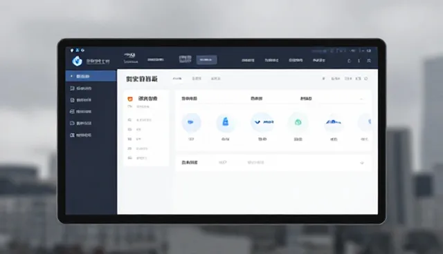The width and height of the screenshot is (443, 254).
Task: Click the highlighted pill button in header
Action: (x=206, y=59)
